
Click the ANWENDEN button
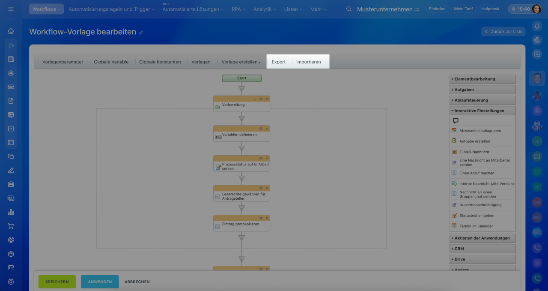(100, 282)
